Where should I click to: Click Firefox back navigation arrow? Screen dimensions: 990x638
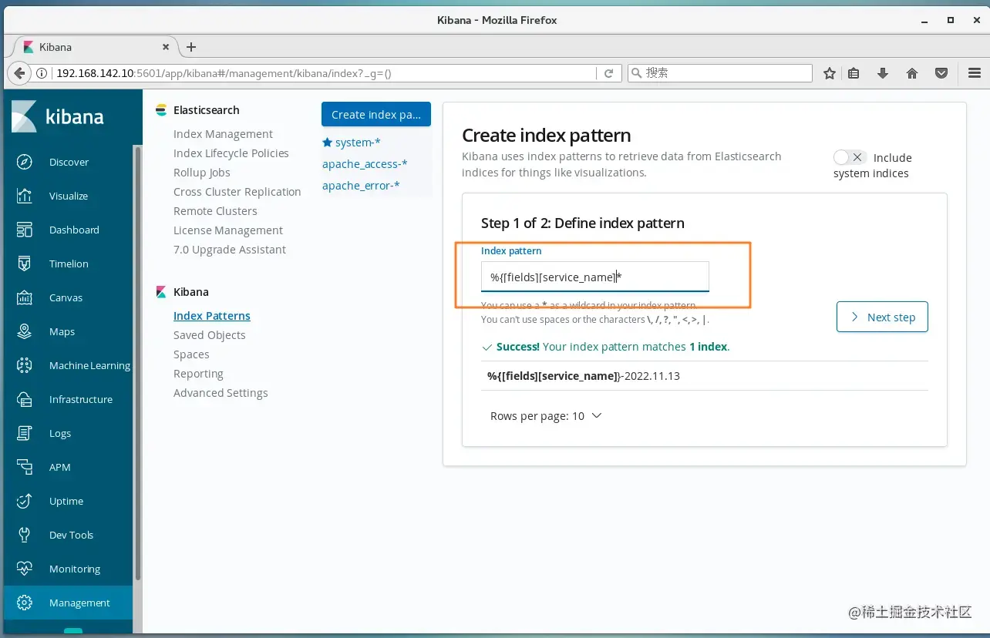click(x=19, y=73)
